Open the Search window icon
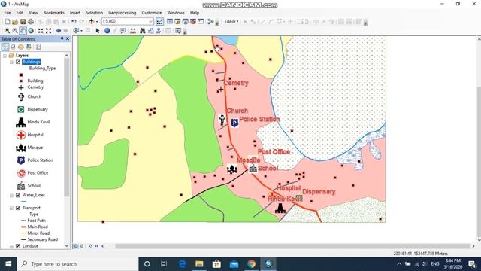The image size is (481, 271). pos(186,22)
